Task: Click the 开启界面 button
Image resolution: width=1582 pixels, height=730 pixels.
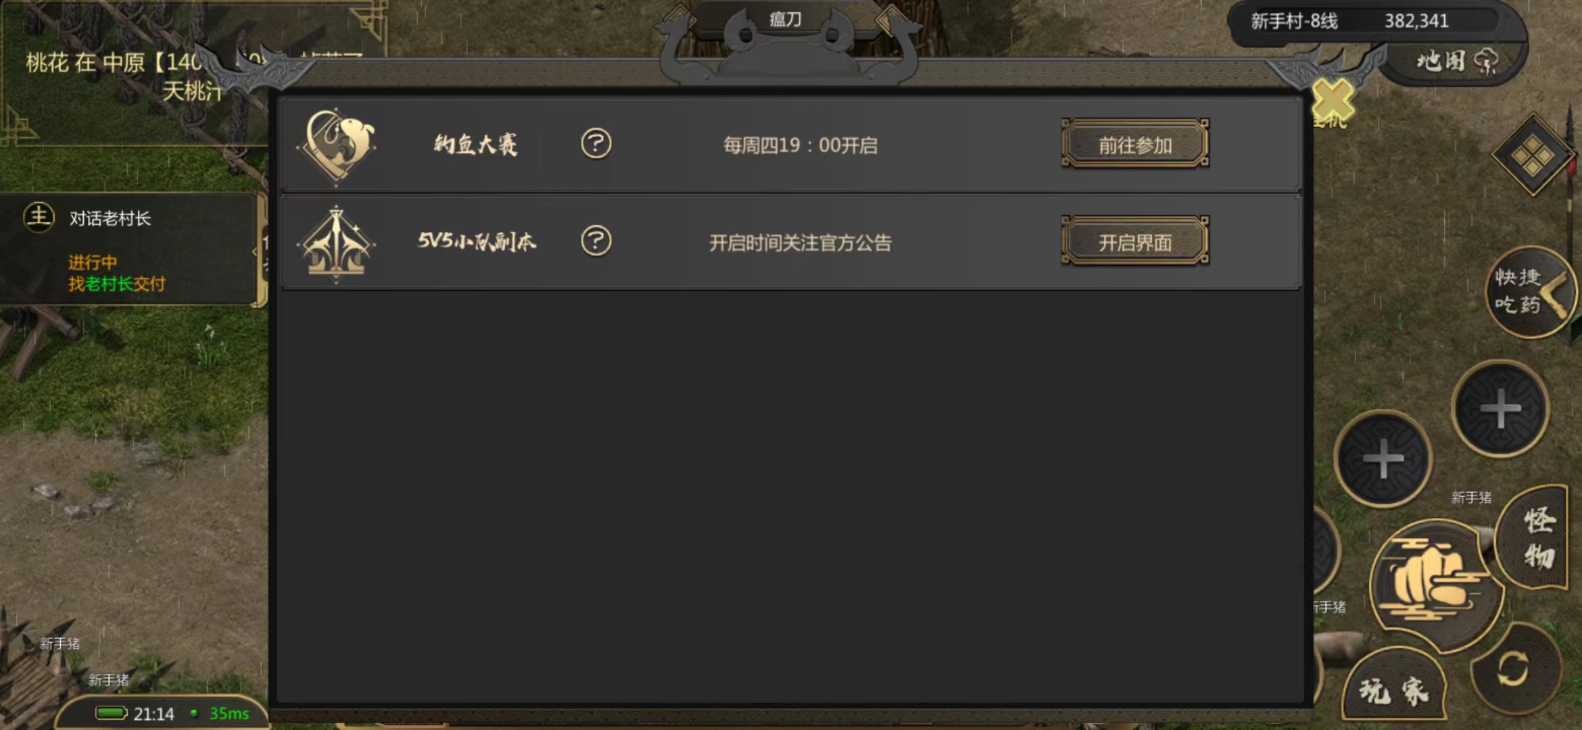Action: tap(1135, 241)
